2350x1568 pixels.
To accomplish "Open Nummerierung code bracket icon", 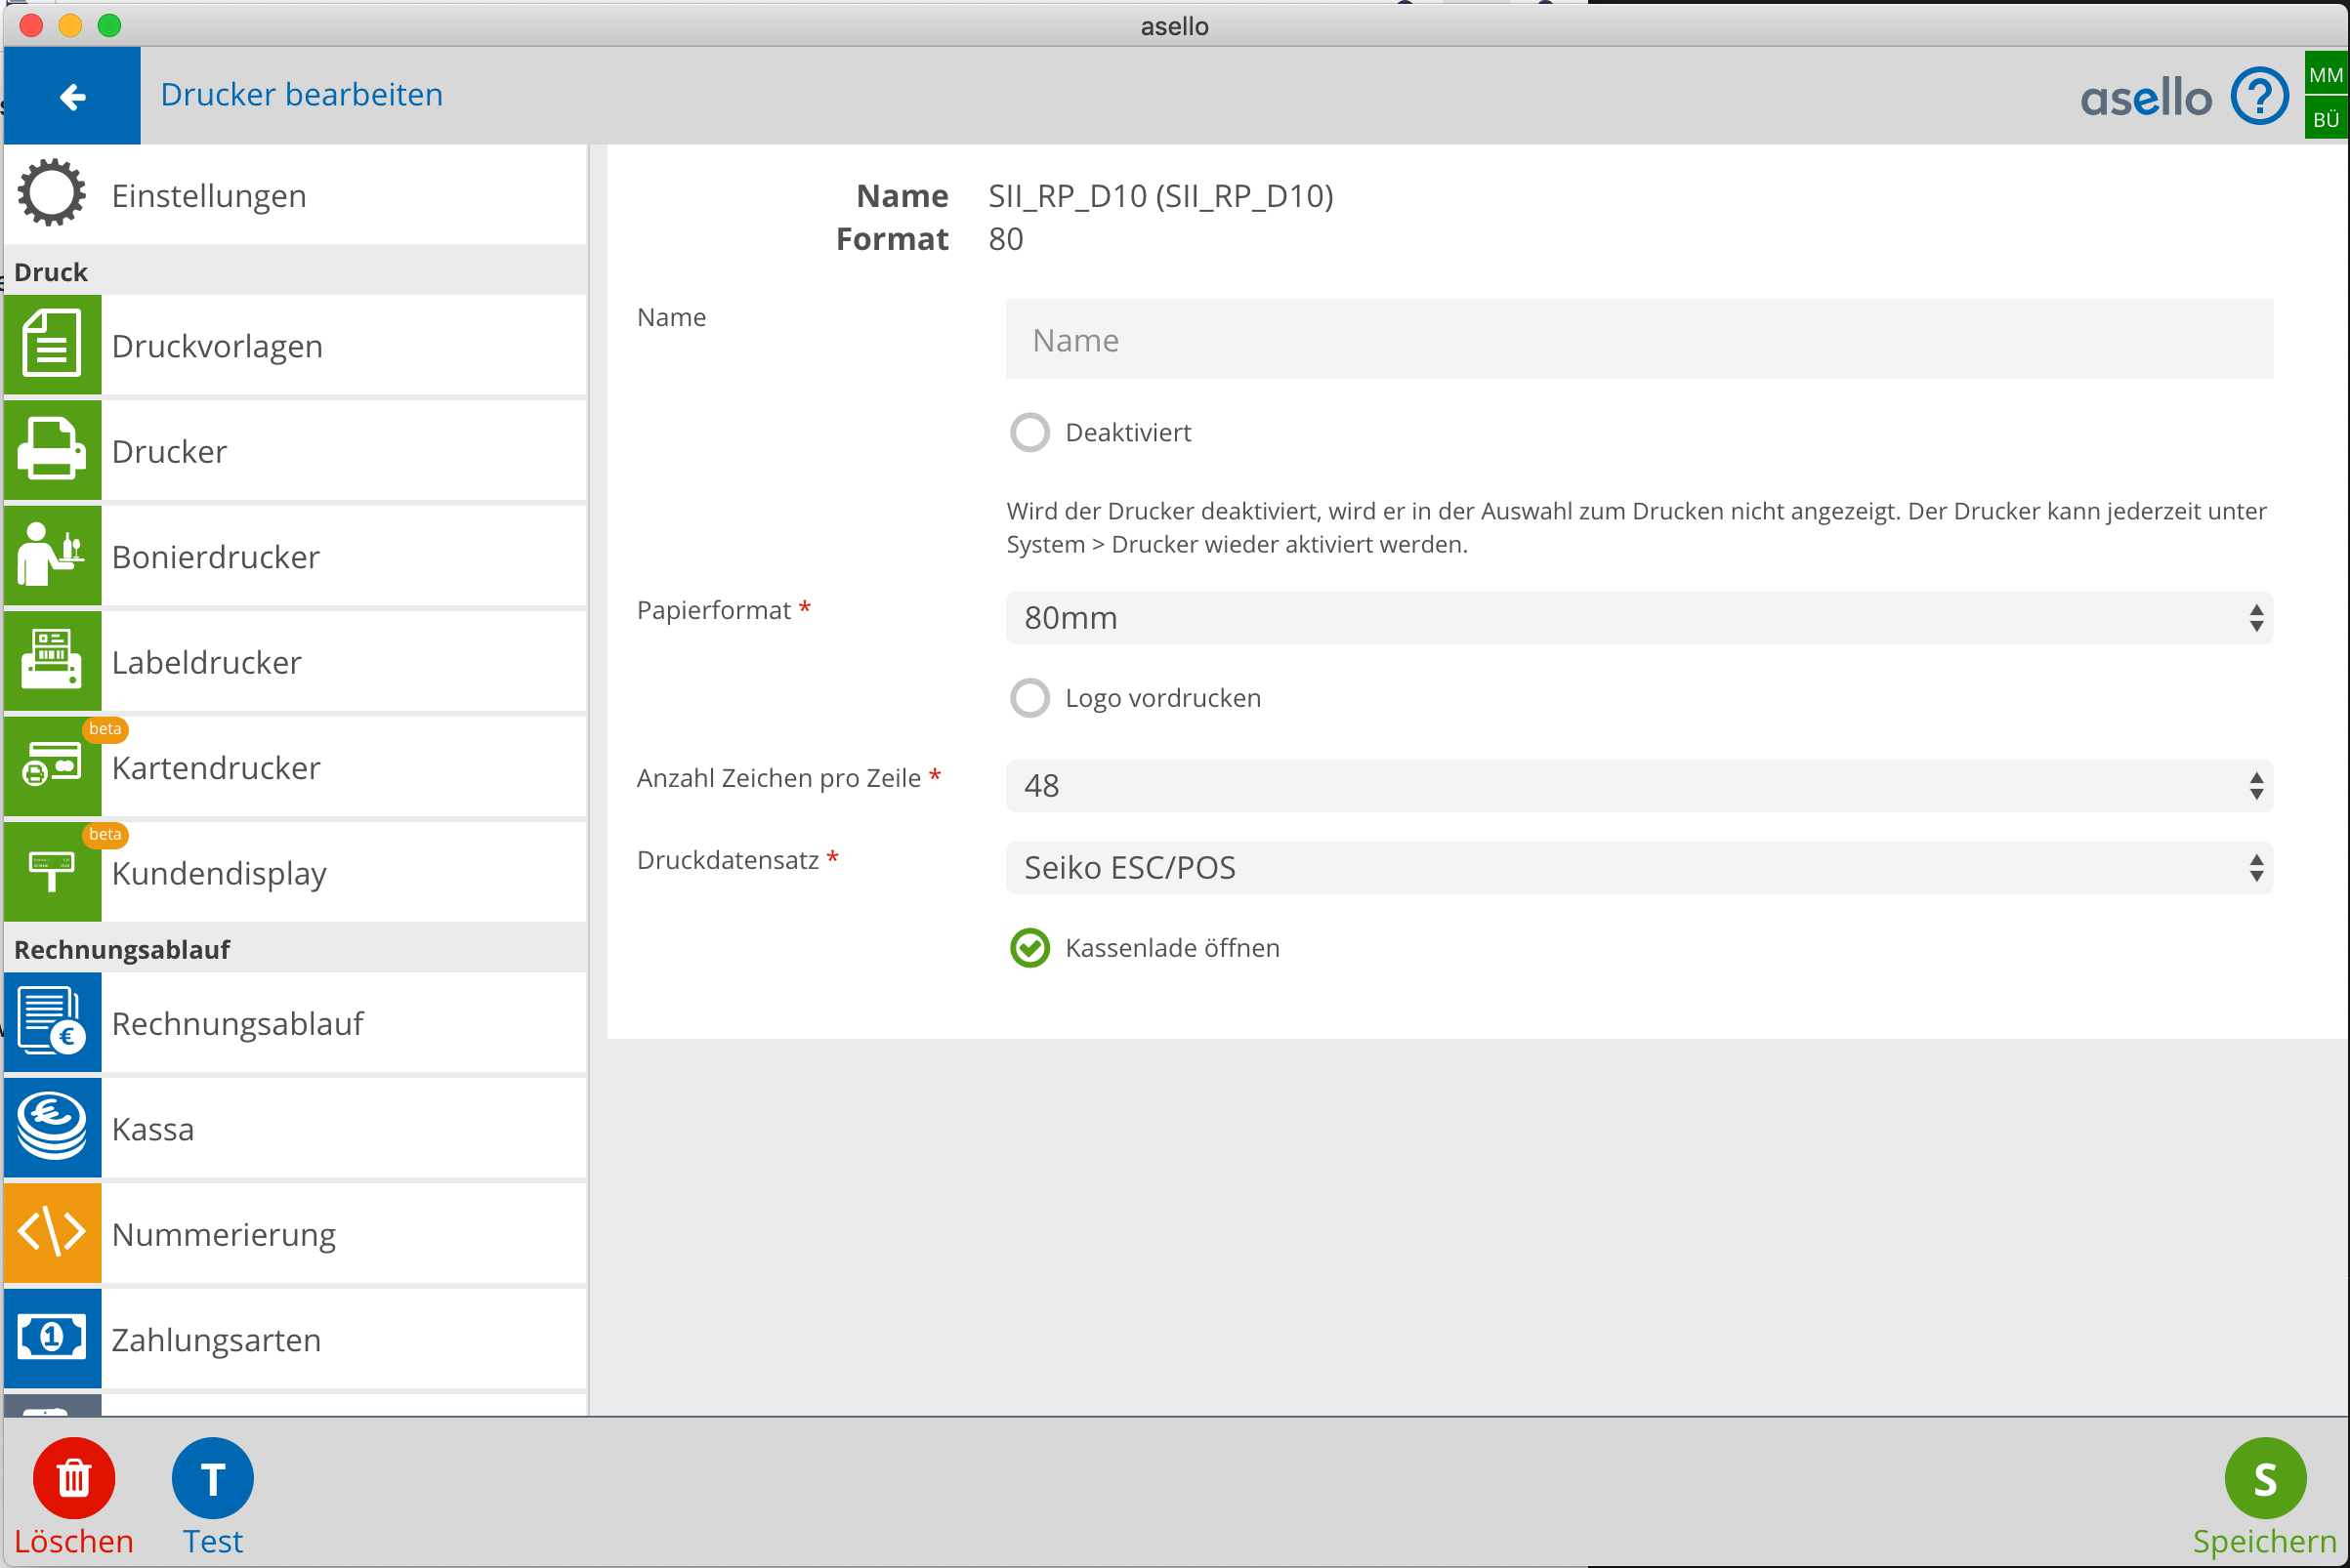I will click(x=52, y=1233).
